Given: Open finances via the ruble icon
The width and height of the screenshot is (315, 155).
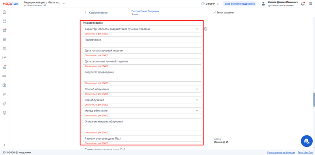Looking at the screenshot, I should [4, 95].
